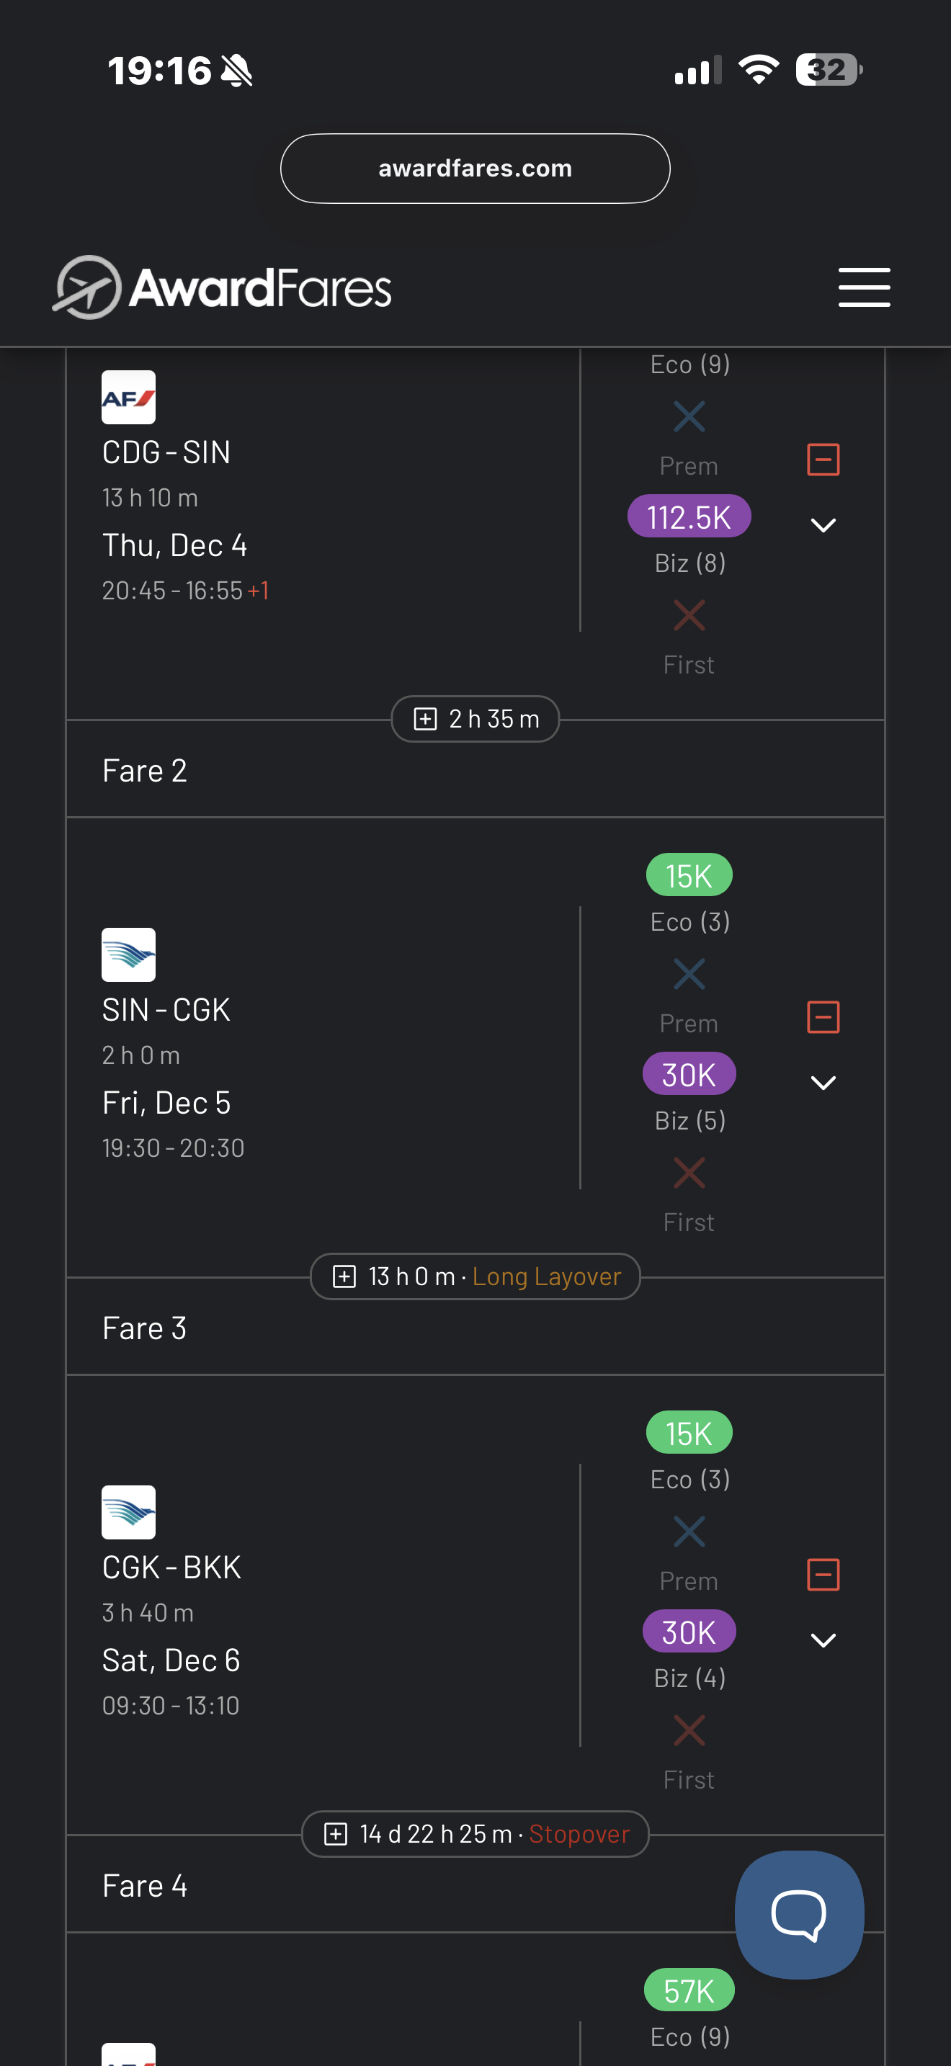The width and height of the screenshot is (951, 2066).
Task: Expand the CGK - BKK flight details chevron
Action: (x=823, y=1640)
